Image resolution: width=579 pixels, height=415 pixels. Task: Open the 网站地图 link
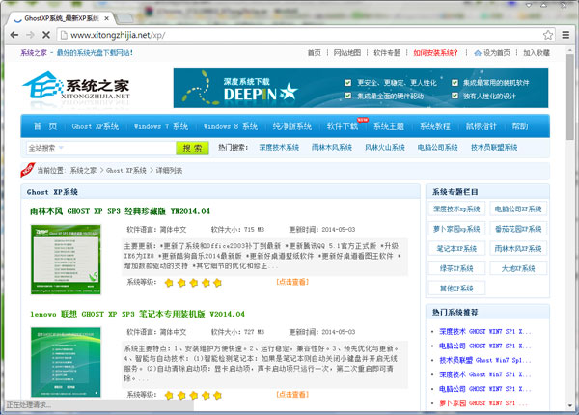tap(347, 53)
